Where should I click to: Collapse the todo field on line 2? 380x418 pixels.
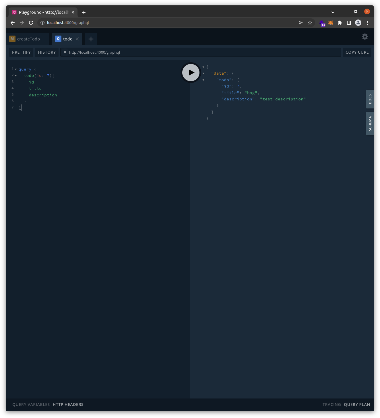click(16, 76)
